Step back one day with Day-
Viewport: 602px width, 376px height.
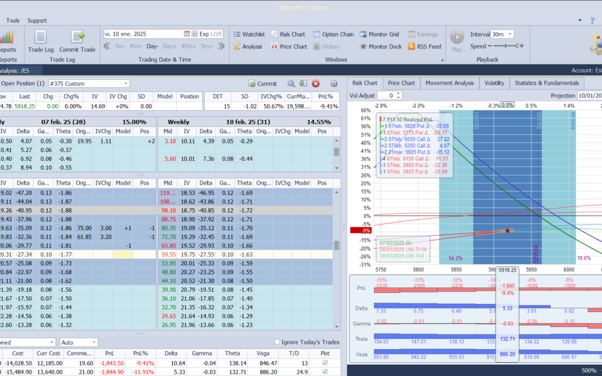[152, 46]
